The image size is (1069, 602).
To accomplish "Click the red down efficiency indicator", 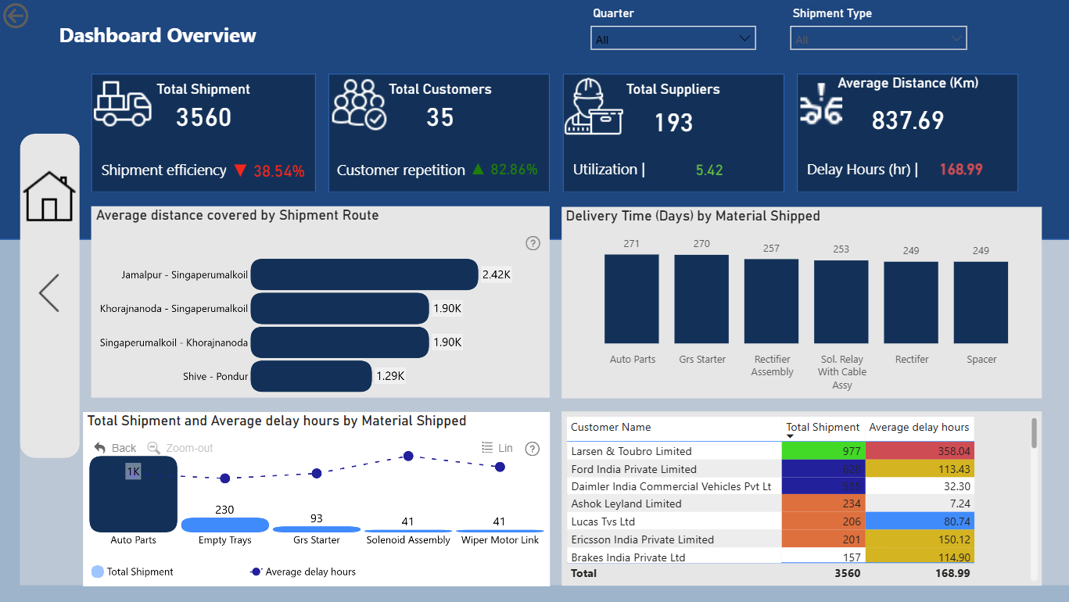I will coord(240,170).
